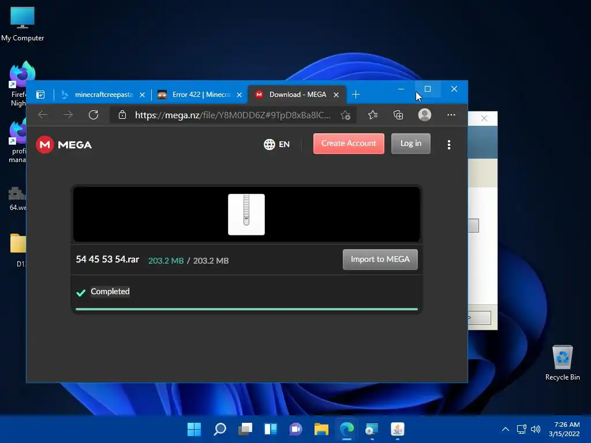
Task: Open Windows Start menu
Action: (x=194, y=429)
